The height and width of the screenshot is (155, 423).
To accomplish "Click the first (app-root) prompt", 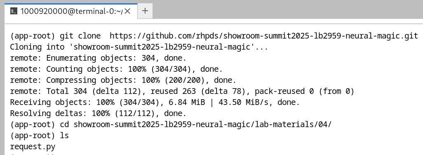I will 33,36.
